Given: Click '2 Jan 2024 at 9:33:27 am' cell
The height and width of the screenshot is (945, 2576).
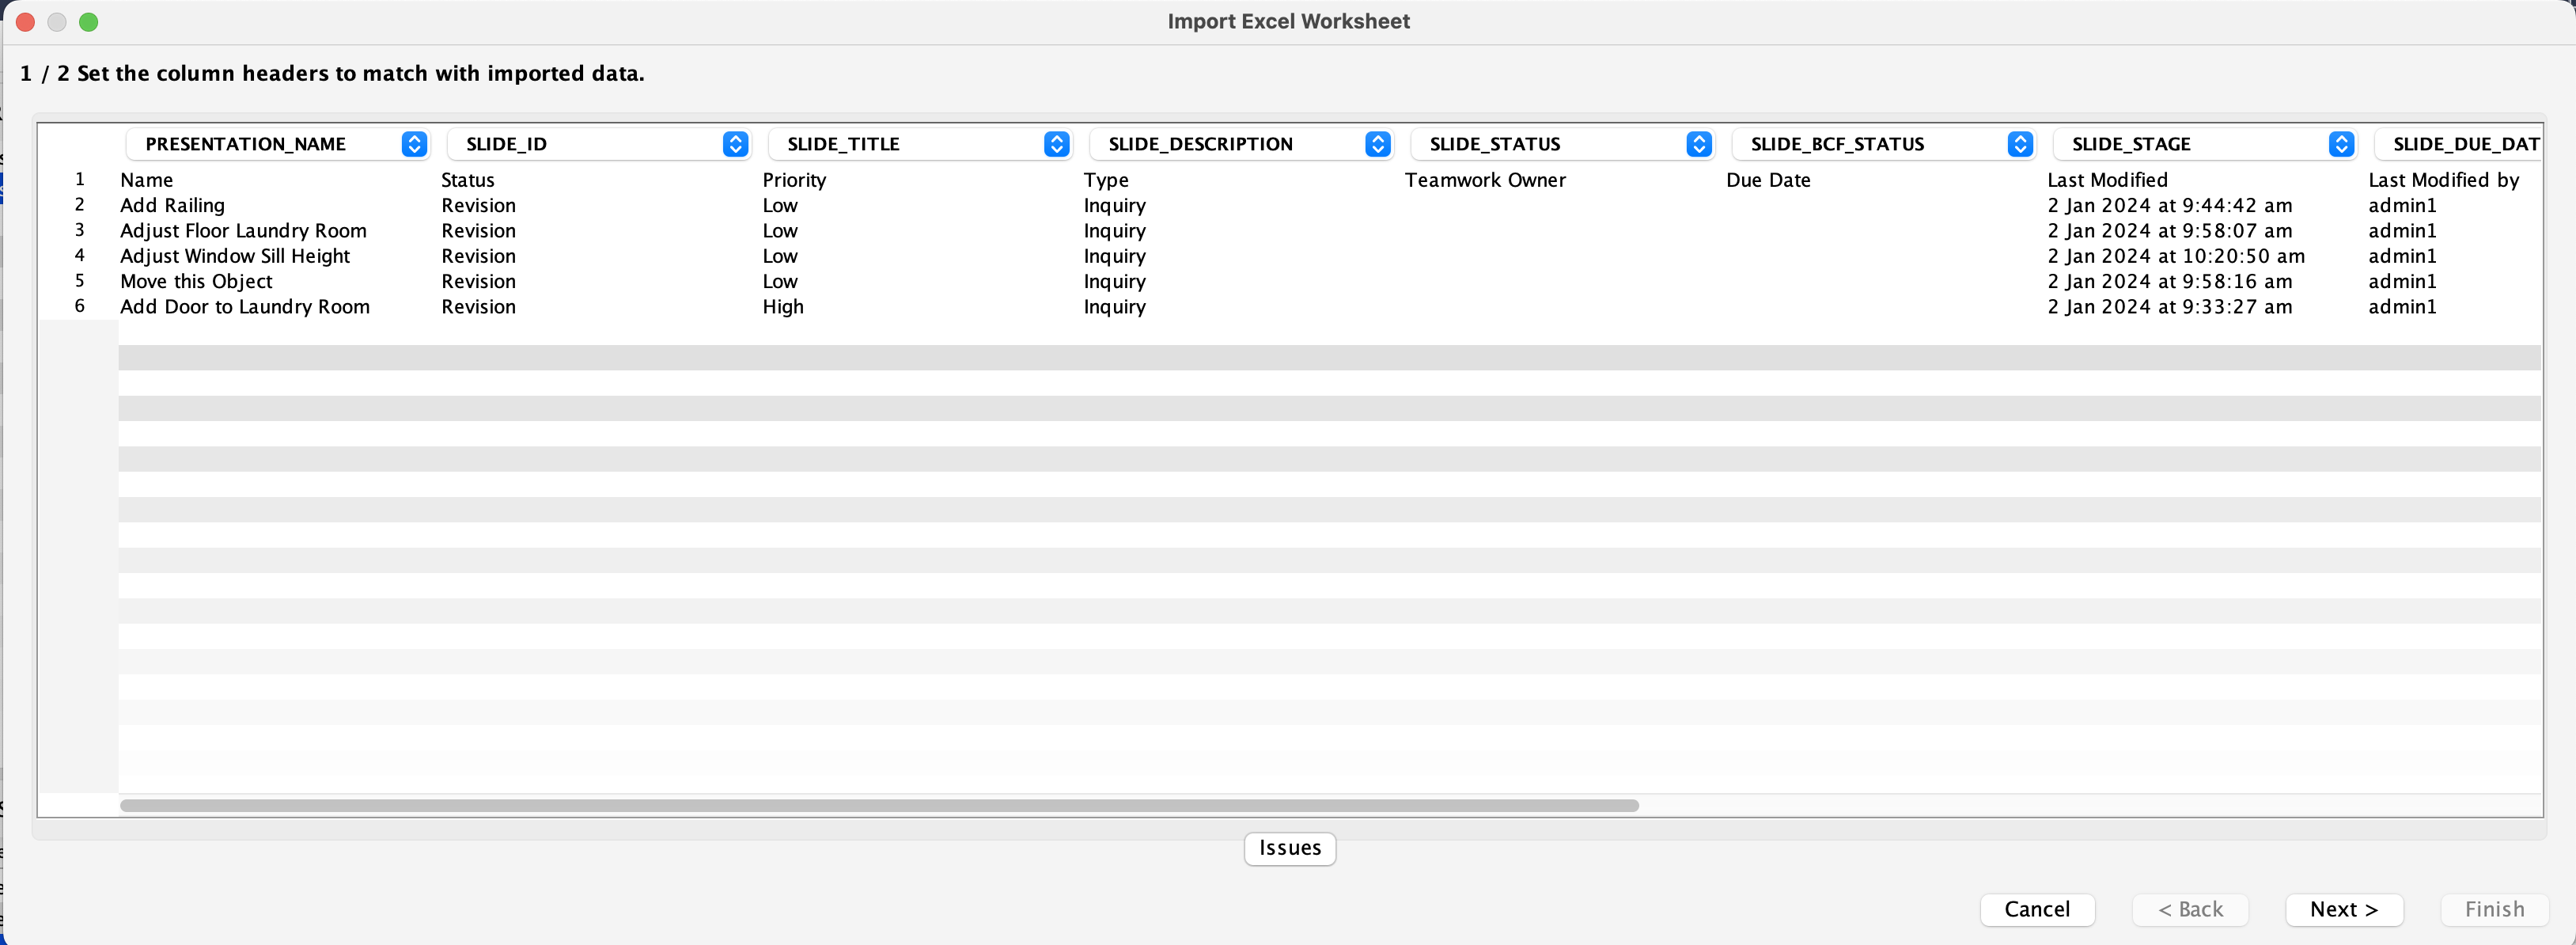Looking at the screenshot, I should click(x=2169, y=307).
